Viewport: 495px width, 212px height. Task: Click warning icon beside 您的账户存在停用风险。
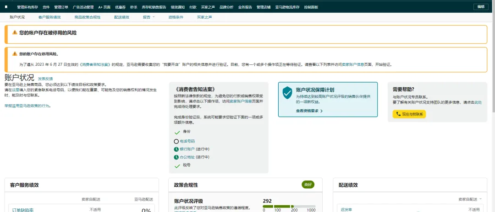(x=15, y=54)
